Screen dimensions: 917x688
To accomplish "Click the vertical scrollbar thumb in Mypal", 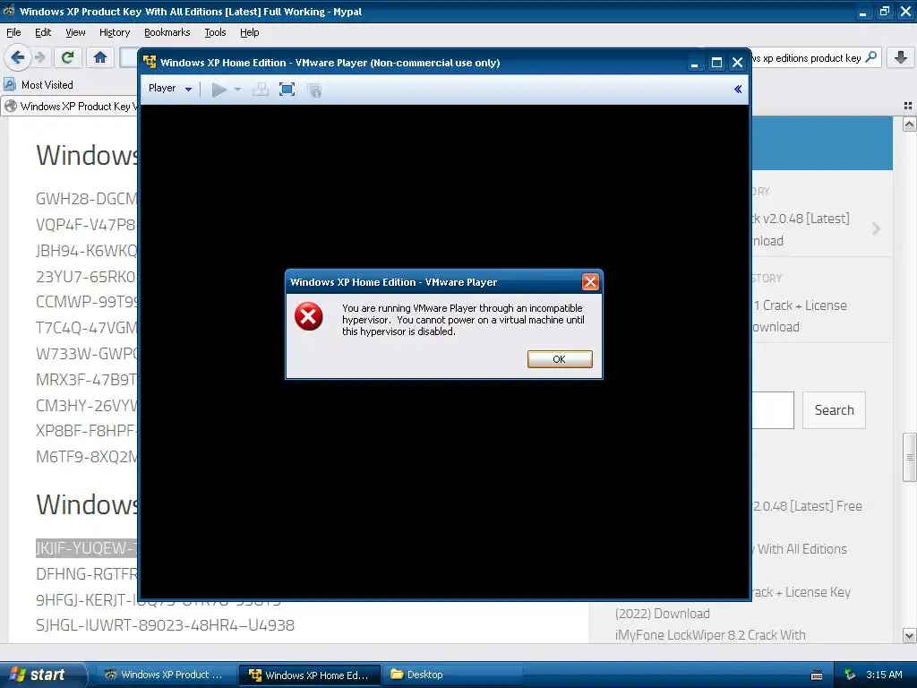I will [909, 458].
